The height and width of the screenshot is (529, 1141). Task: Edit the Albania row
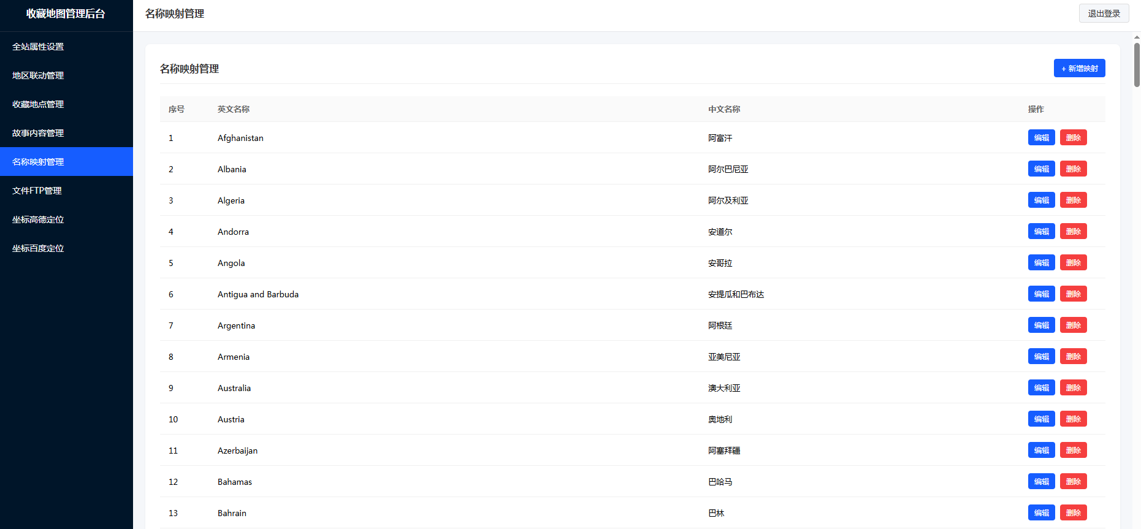tap(1041, 169)
